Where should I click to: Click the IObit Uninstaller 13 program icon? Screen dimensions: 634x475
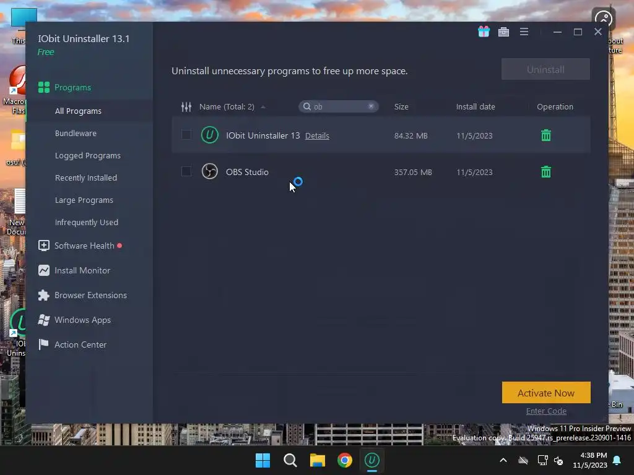click(x=209, y=135)
